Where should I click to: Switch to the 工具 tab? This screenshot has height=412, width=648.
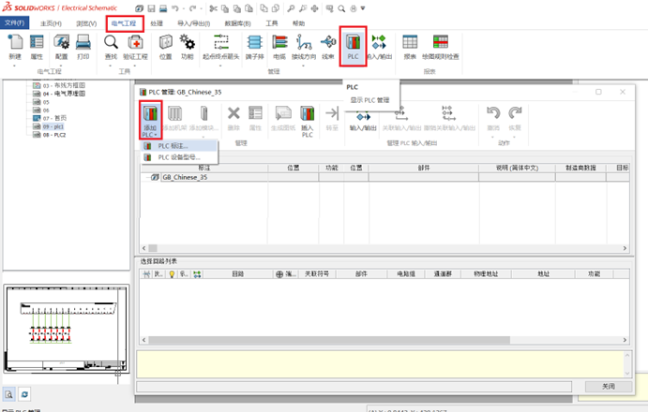[272, 23]
